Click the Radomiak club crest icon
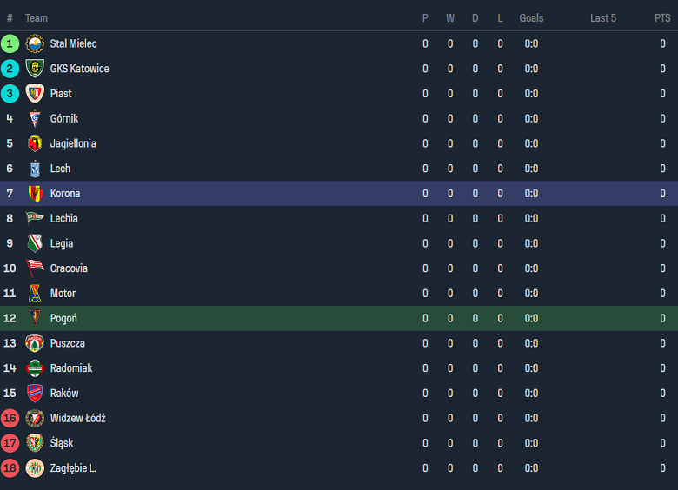The image size is (678, 490). tap(35, 368)
